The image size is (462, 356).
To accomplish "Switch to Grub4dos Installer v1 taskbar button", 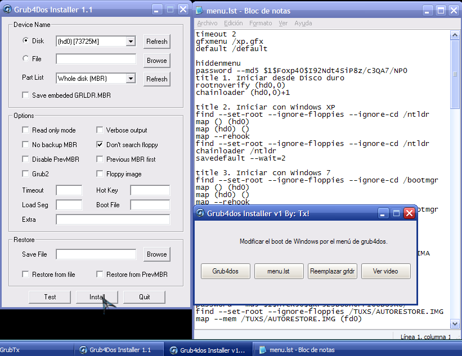I will pyautogui.click(x=208, y=350).
